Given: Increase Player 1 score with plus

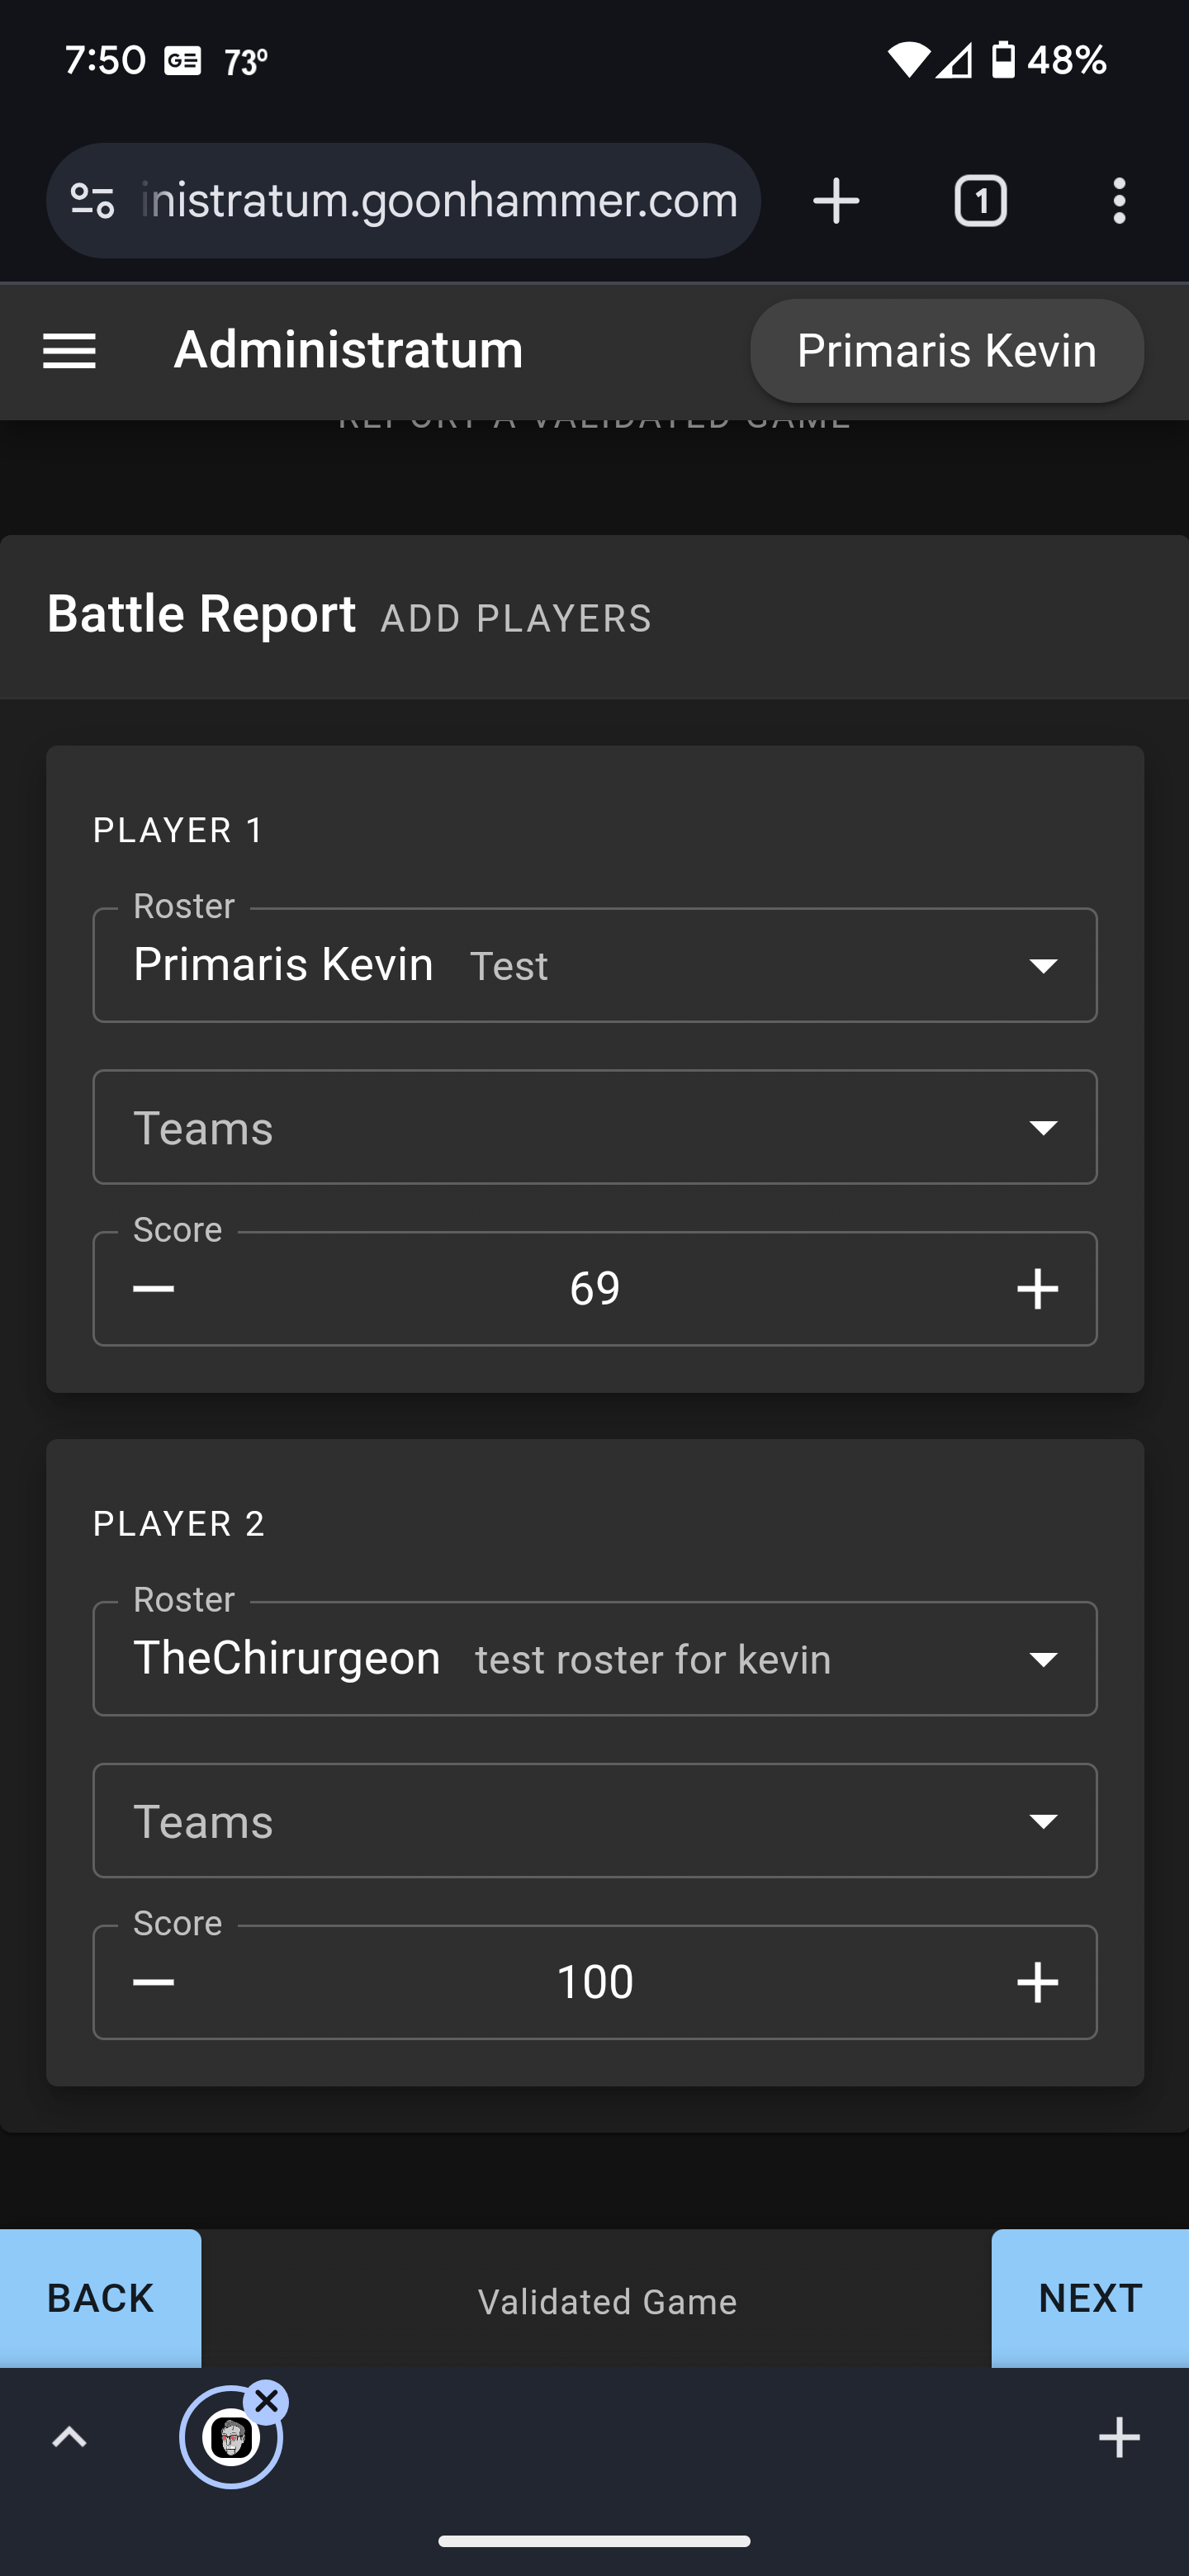Looking at the screenshot, I should pos(1037,1288).
